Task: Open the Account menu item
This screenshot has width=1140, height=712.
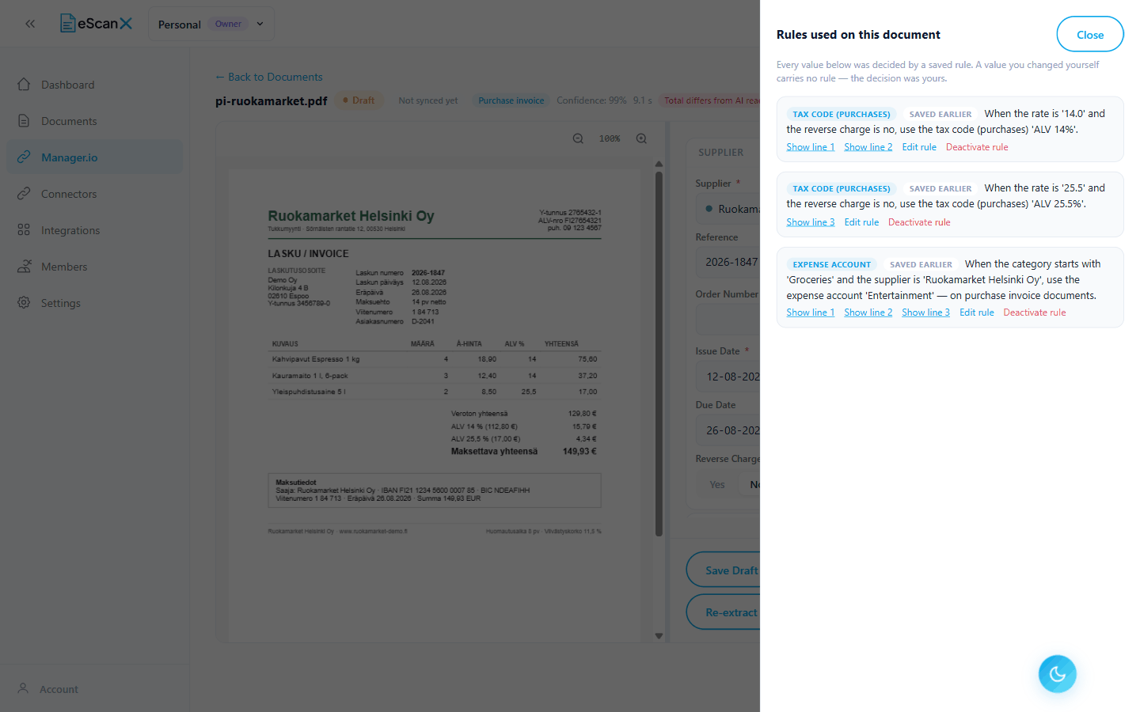Action: [47, 689]
